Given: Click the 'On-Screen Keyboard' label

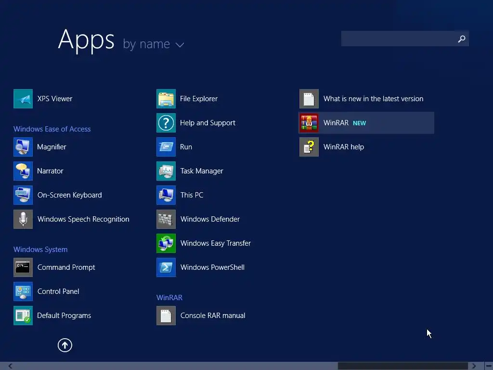Looking at the screenshot, I should click(x=69, y=195).
